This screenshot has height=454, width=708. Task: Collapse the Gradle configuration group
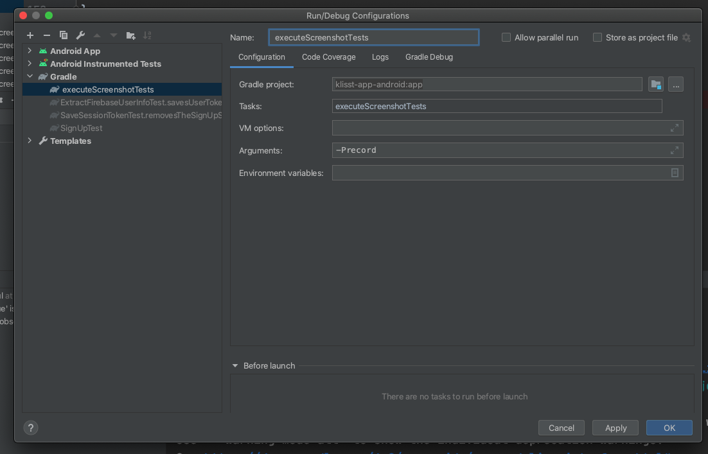tap(30, 76)
